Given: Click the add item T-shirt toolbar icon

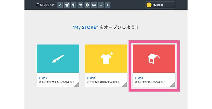Looking at the screenshot, I should [67, 5].
